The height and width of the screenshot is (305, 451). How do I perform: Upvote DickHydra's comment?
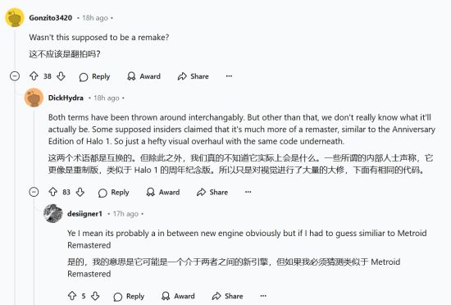click(53, 192)
